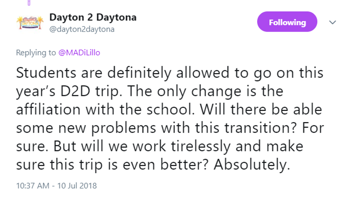Open the 10:37 AM tweet timestamp

tap(33, 186)
